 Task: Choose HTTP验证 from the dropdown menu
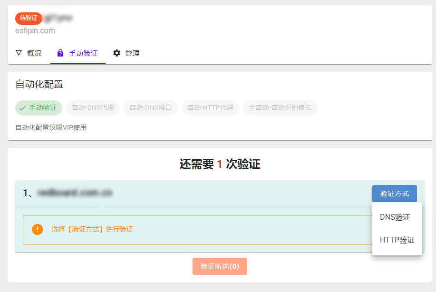(397, 240)
